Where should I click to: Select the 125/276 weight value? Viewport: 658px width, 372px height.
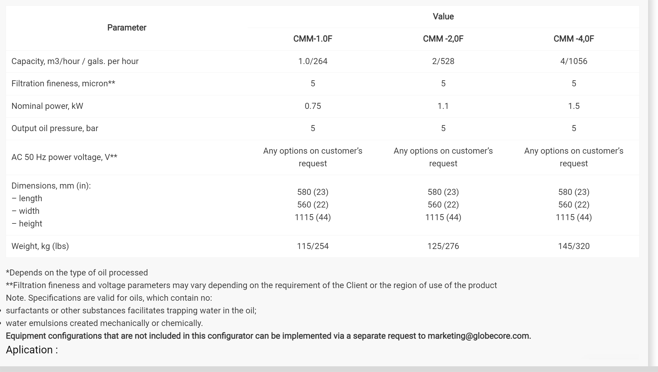coord(443,246)
